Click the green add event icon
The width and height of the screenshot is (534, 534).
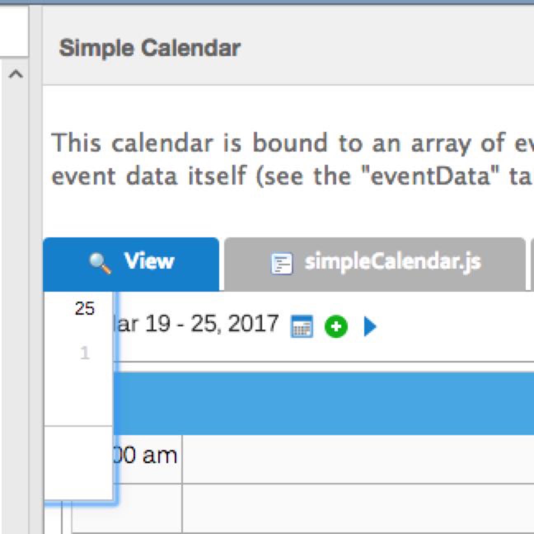tap(336, 326)
